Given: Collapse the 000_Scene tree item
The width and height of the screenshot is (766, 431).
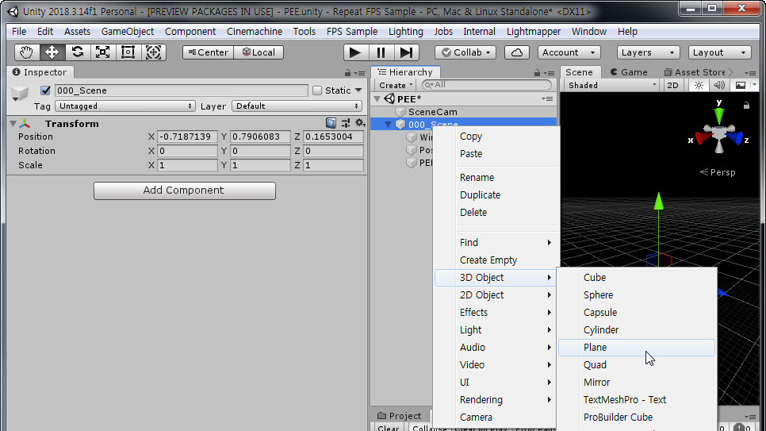Looking at the screenshot, I should 389,125.
